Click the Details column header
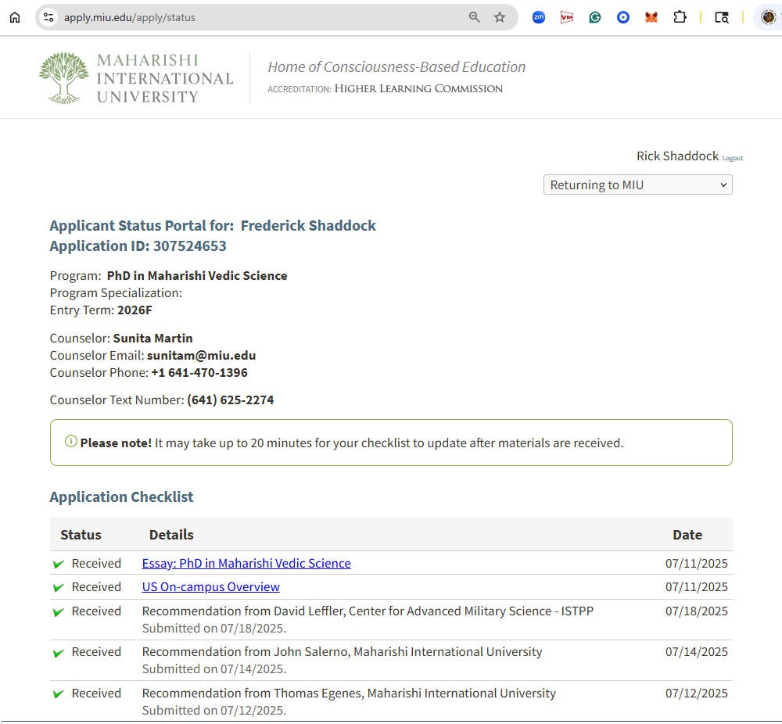The image size is (782, 724). 171,535
